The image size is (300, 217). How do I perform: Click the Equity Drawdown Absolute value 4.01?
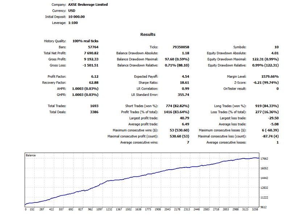tap(275, 53)
